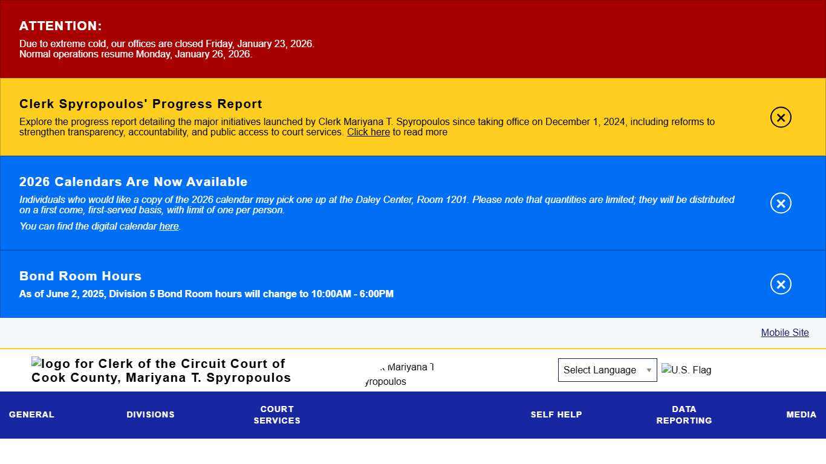
Task: Dismiss the 2026 Calendars announcement
Action: [781, 203]
